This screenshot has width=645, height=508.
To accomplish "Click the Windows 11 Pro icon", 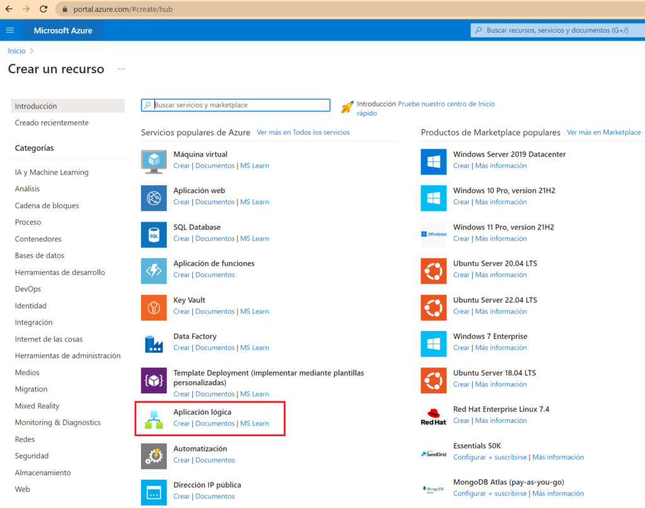I will click(x=433, y=234).
